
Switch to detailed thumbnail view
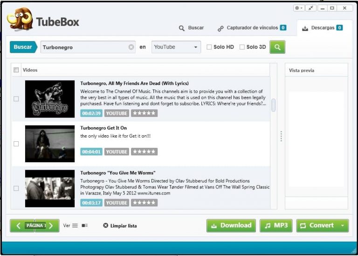point(85,226)
